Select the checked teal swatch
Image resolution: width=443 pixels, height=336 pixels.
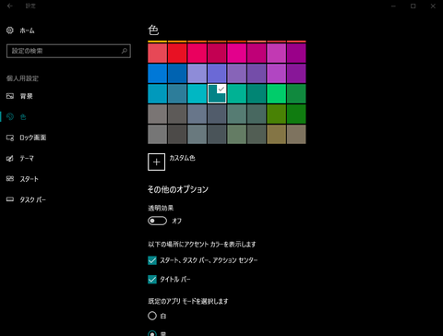[217, 93]
